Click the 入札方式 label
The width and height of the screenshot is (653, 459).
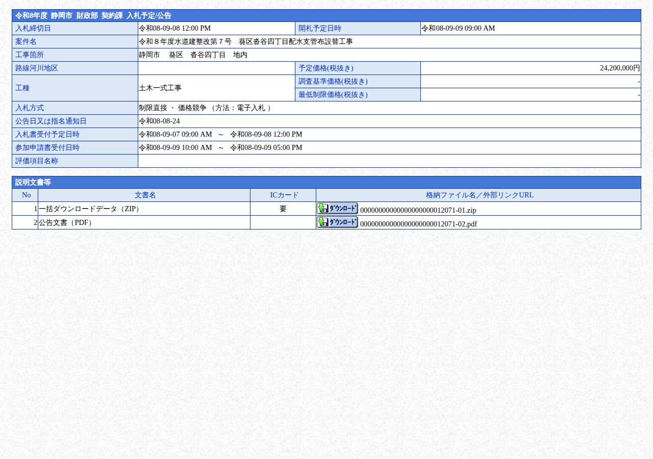pyautogui.click(x=30, y=108)
